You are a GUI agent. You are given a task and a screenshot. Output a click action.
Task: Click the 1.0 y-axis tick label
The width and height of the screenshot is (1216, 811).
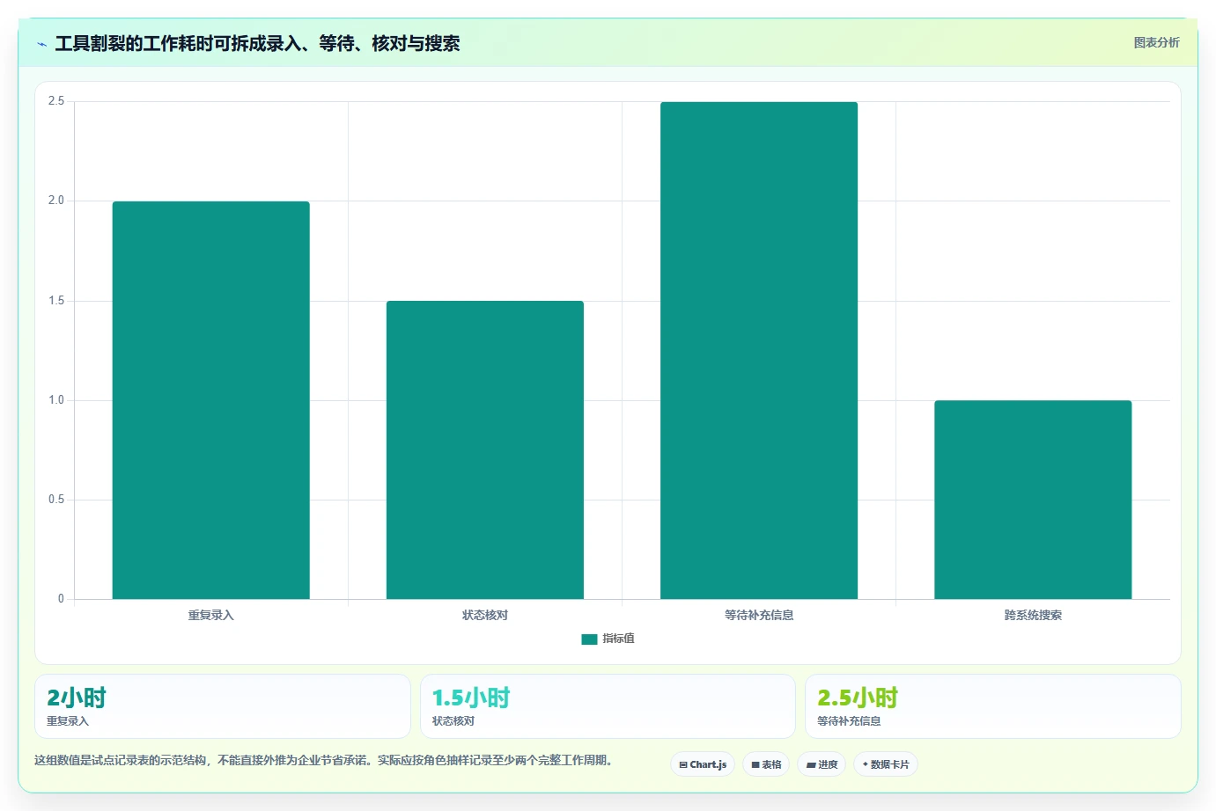(56, 400)
